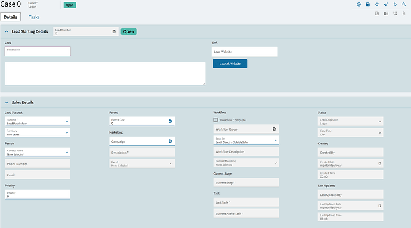Open the Parent Case lookup icon
The height and width of the screenshot is (228, 411).
point(170,121)
